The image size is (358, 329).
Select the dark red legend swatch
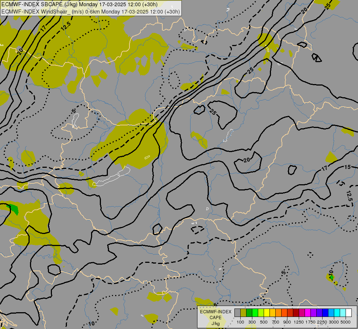[x=296, y=313]
